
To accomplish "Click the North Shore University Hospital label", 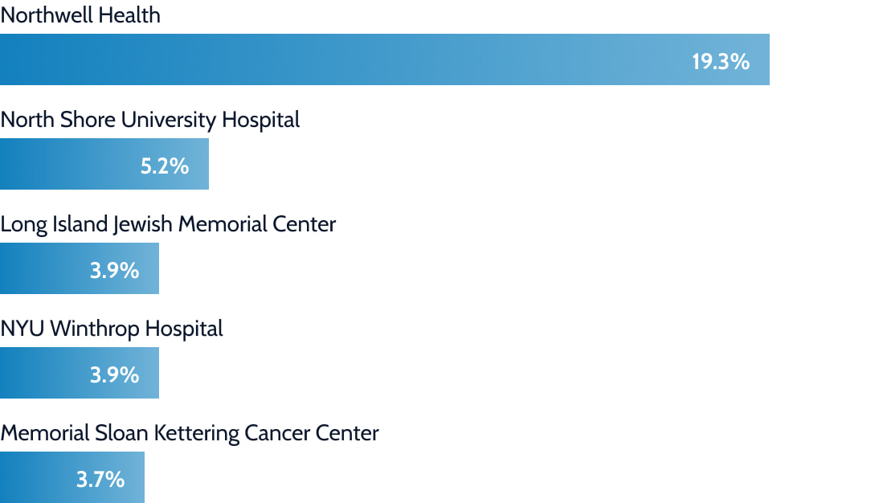I will (150, 120).
